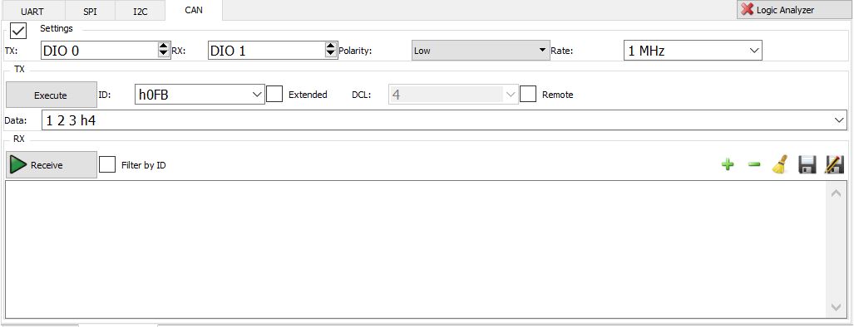Click the save-as floppy with pencil icon
The width and height of the screenshot is (854, 327).
(834, 164)
